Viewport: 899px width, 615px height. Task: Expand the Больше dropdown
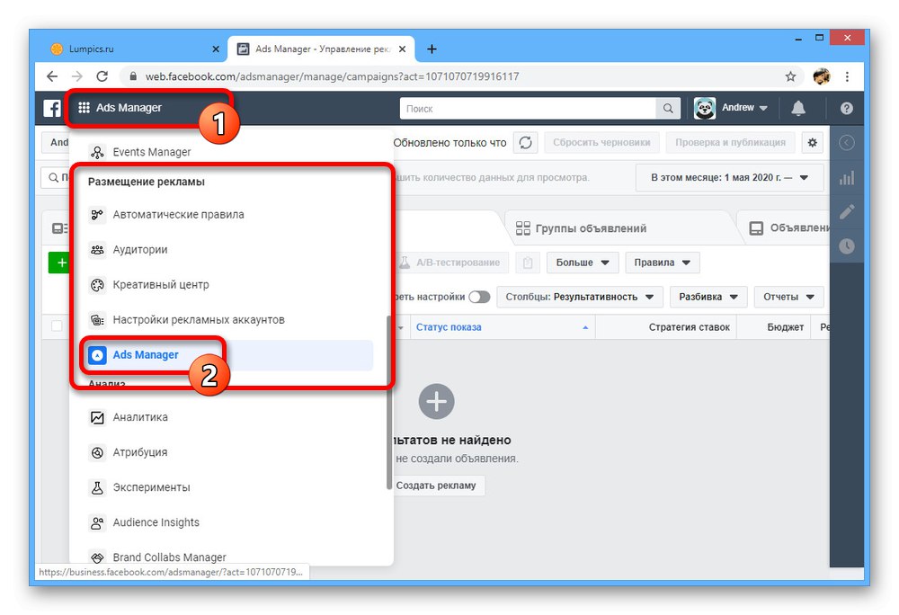click(582, 263)
